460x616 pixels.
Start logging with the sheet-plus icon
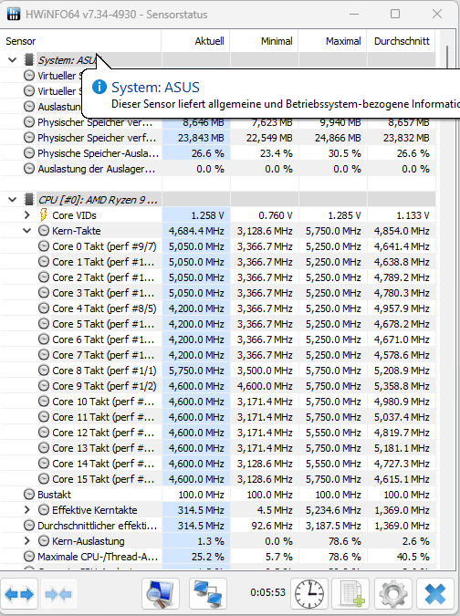pos(350,593)
